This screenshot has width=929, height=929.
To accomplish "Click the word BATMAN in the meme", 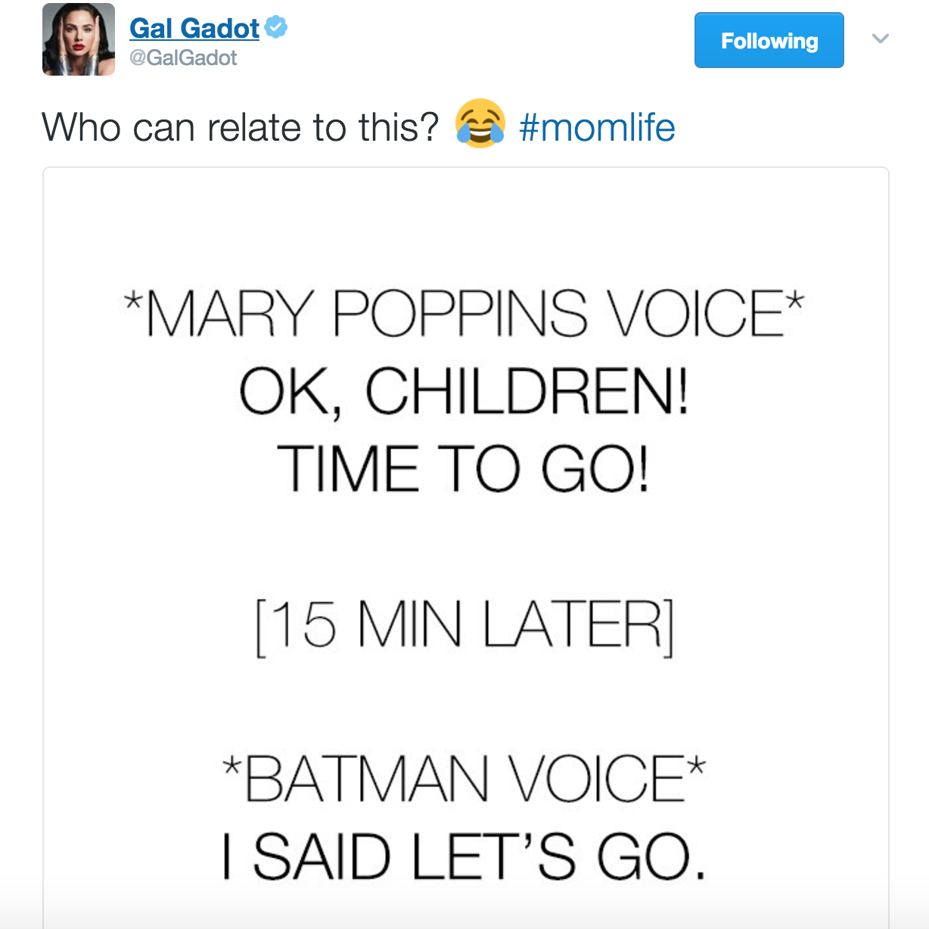I will tap(367, 779).
